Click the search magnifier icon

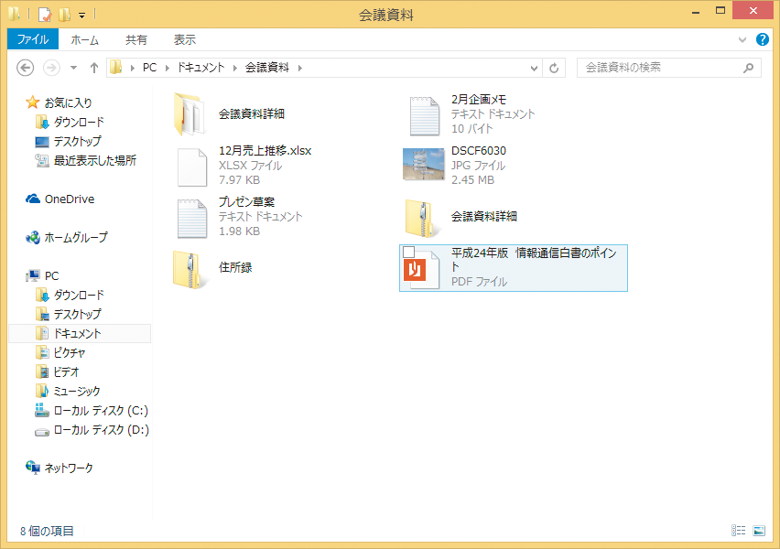pyautogui.click(x=748, y=68)
